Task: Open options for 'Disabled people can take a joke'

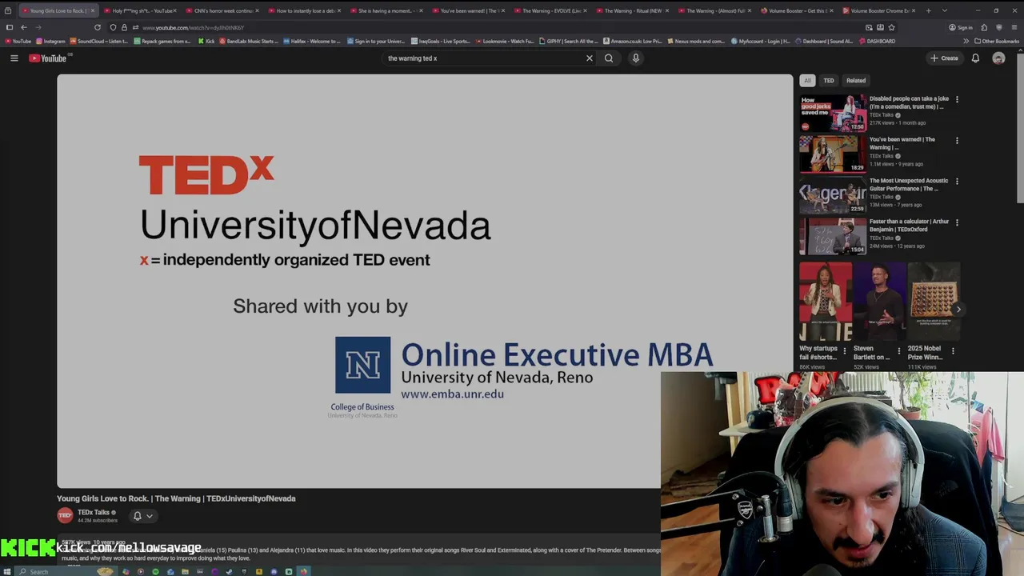Action: (957, 100)
